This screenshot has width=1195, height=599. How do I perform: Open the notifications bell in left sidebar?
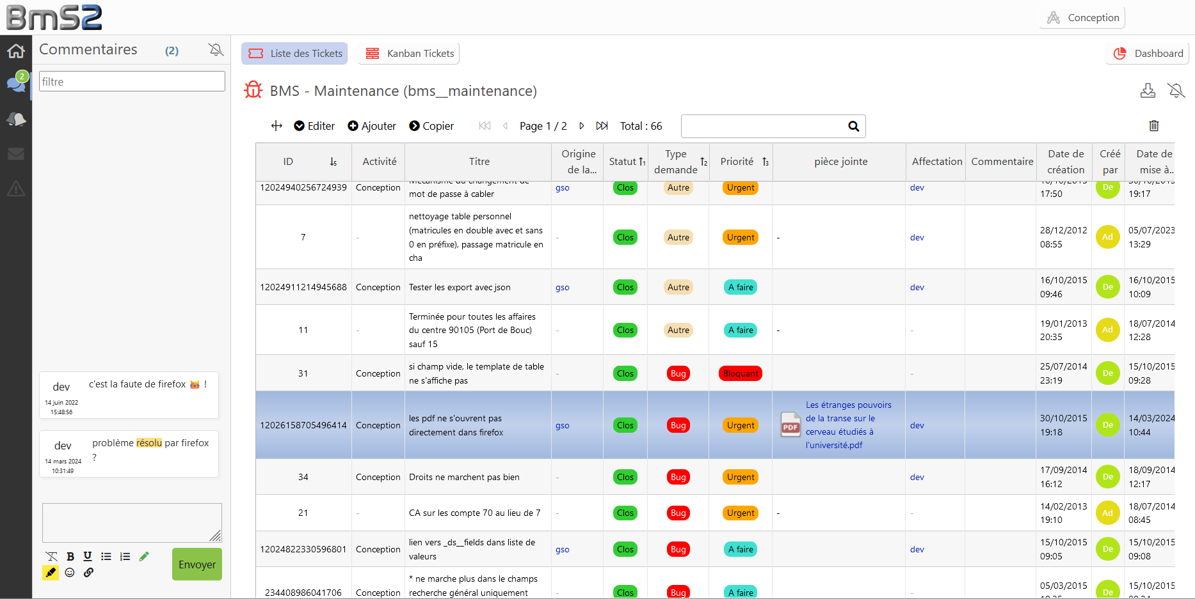(x=16, y=119)
